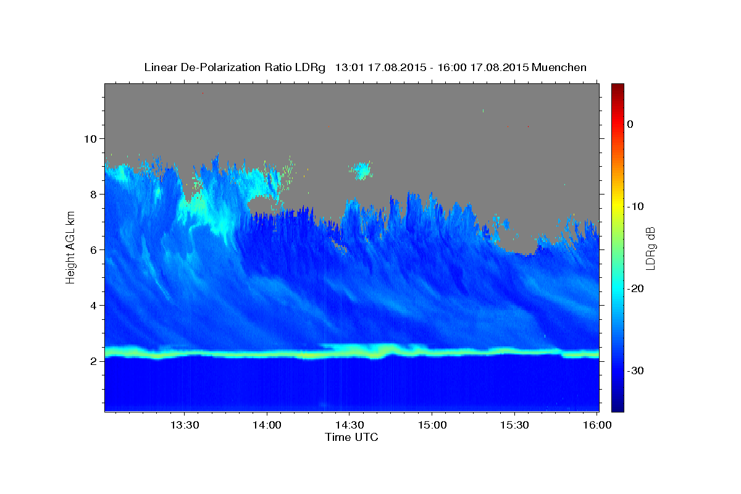Click the 15:00 time tick label
This screenshot has width=741, height=494.
pos(432,425)
